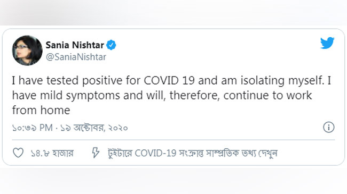Open the Sania Nishtar display name link
This screenshot has width=347, height=194.
[75, 45]
